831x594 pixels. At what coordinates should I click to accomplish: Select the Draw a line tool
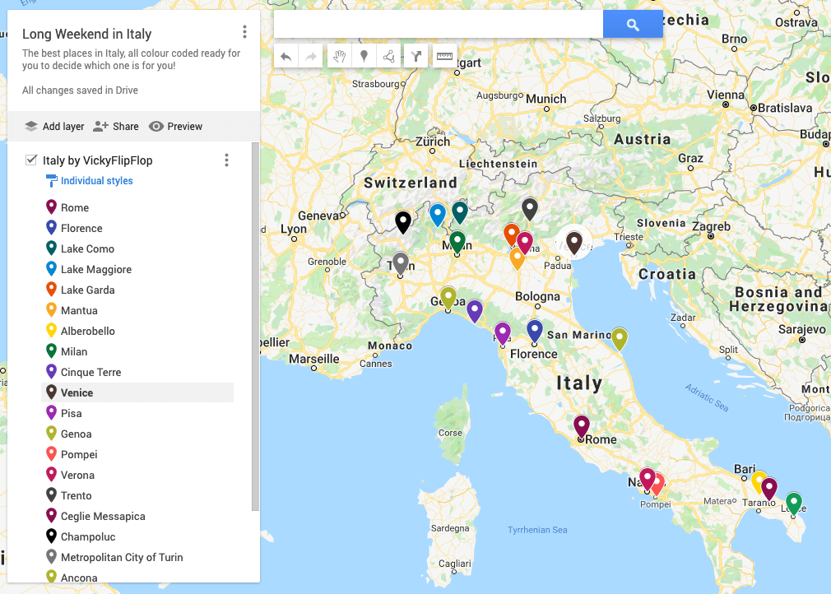pos(388,55)
